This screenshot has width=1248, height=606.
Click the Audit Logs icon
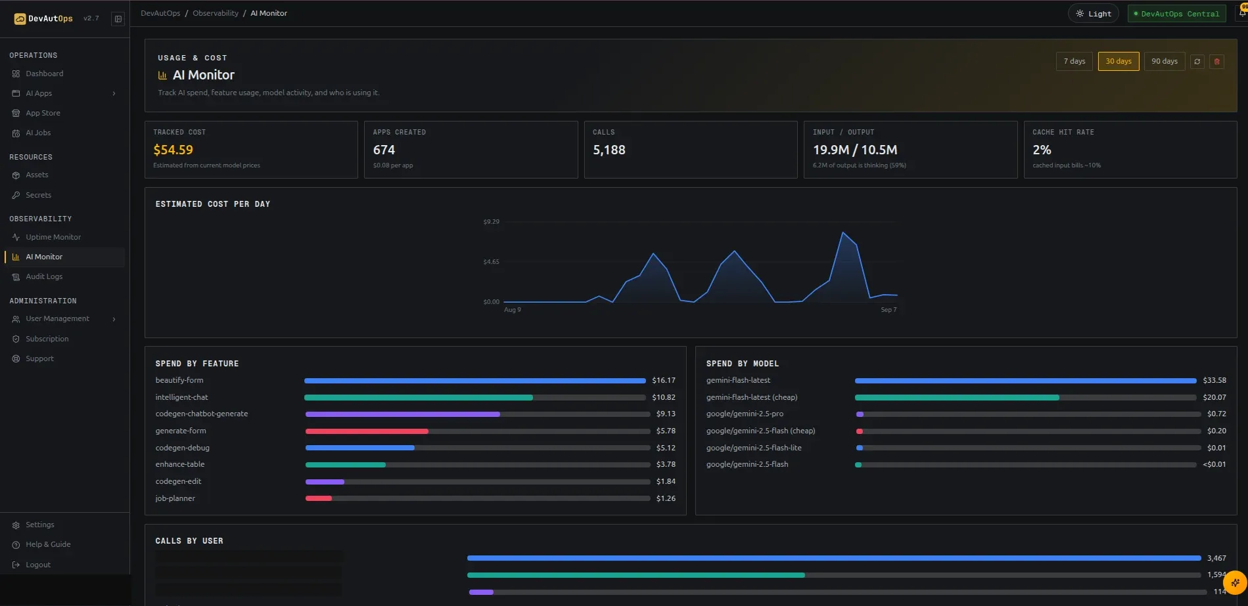(x=16, y=277)
